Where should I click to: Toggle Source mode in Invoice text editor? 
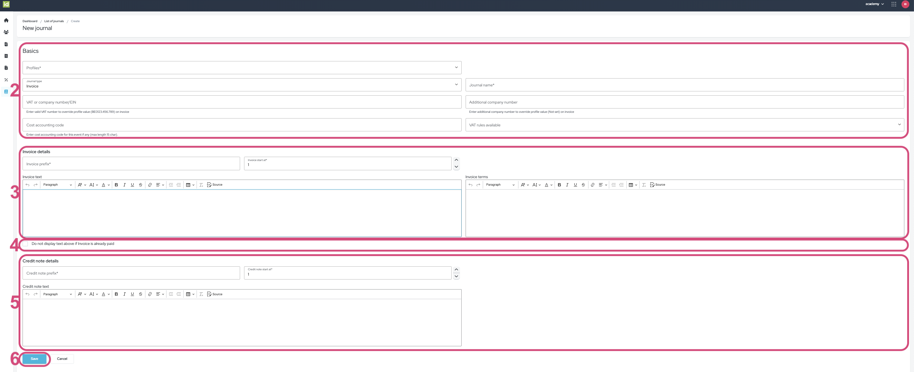click(x=215, y=185)
